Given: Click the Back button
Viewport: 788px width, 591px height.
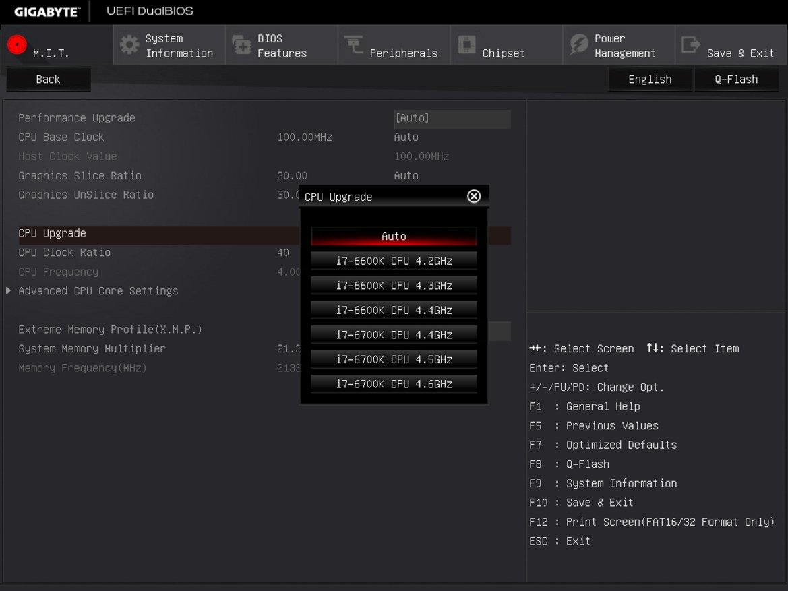Looking at the screenshot, I should [x=49, y=80].
